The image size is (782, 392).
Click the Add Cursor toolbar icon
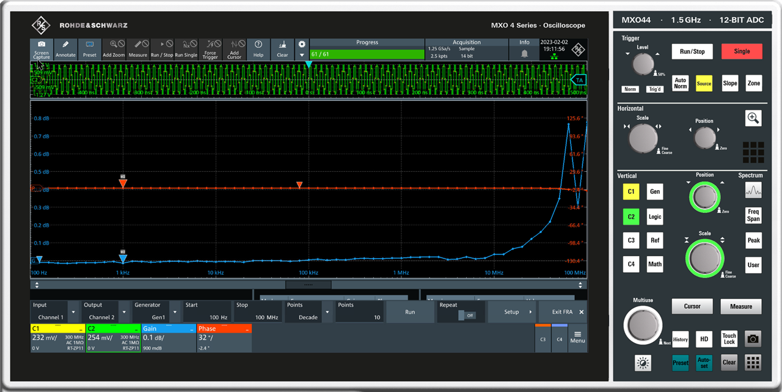234,49
